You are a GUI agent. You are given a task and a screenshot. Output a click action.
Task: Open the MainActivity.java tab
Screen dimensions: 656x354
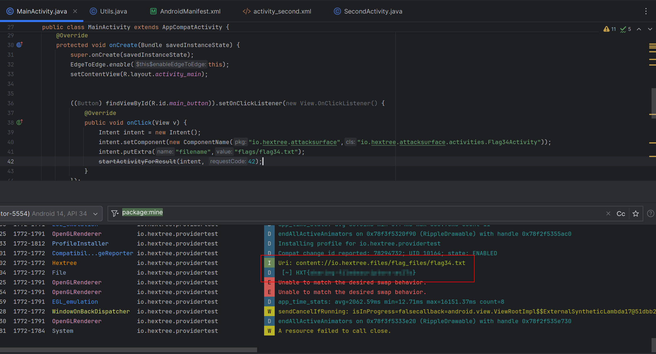[x=42, y=11]
